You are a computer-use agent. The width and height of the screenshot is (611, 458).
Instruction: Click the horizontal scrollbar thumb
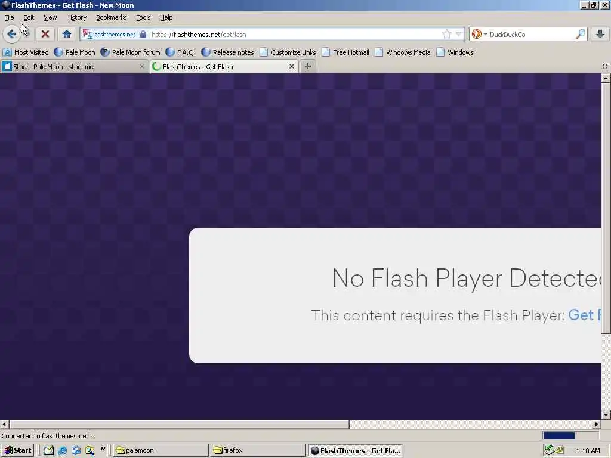(179, 424)
